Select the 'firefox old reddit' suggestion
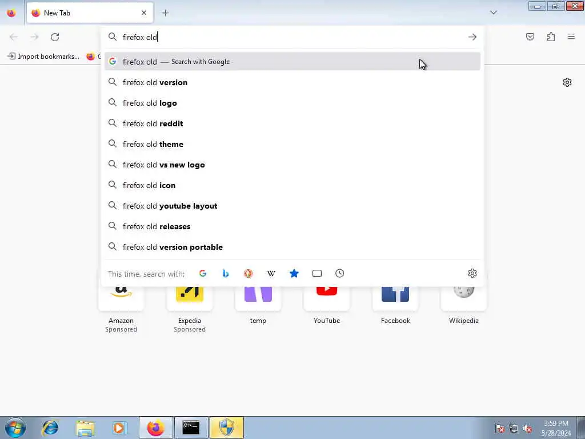Image resolution: width=585 pixels, height=439 pixels. point(292,123)
